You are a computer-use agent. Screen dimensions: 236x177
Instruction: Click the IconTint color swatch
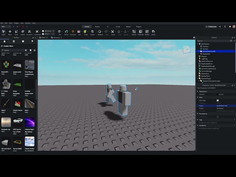tap(217, 94)
